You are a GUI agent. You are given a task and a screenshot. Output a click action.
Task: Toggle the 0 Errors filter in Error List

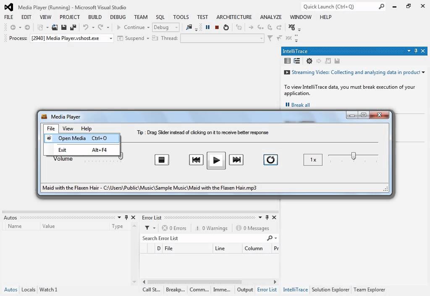pyautogui.click(x=174, y=228)
